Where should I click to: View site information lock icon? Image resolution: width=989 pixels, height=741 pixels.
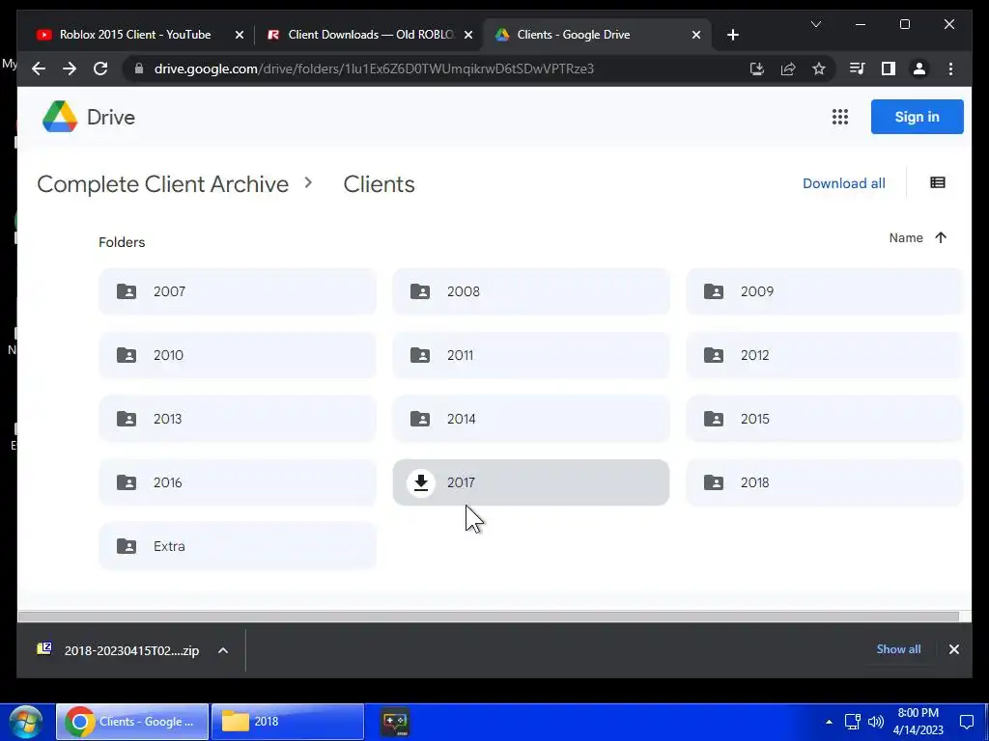pyautogui.click(x=139, y=69)
